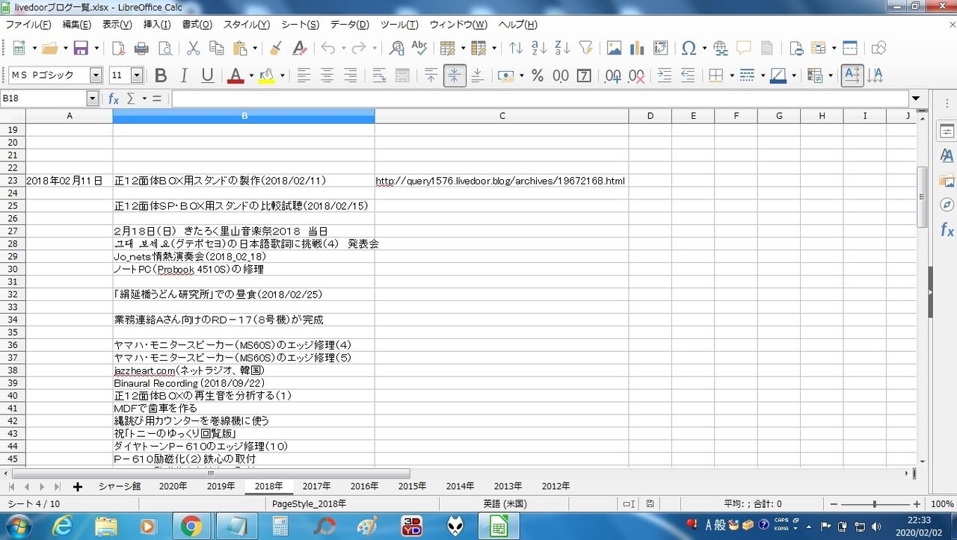Add a decimal place

click(x=613, y=75)
